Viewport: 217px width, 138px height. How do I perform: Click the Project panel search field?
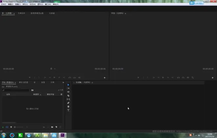[16, 90]
